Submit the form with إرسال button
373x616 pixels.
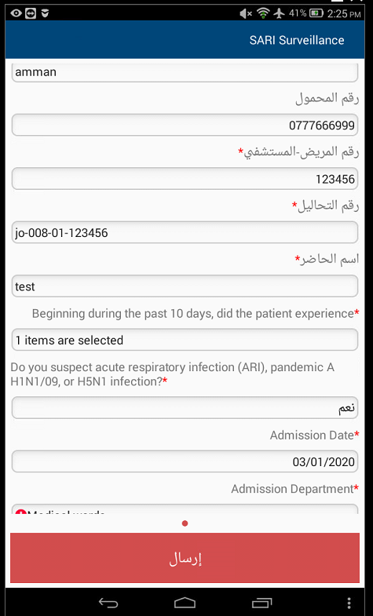point(185,558)
